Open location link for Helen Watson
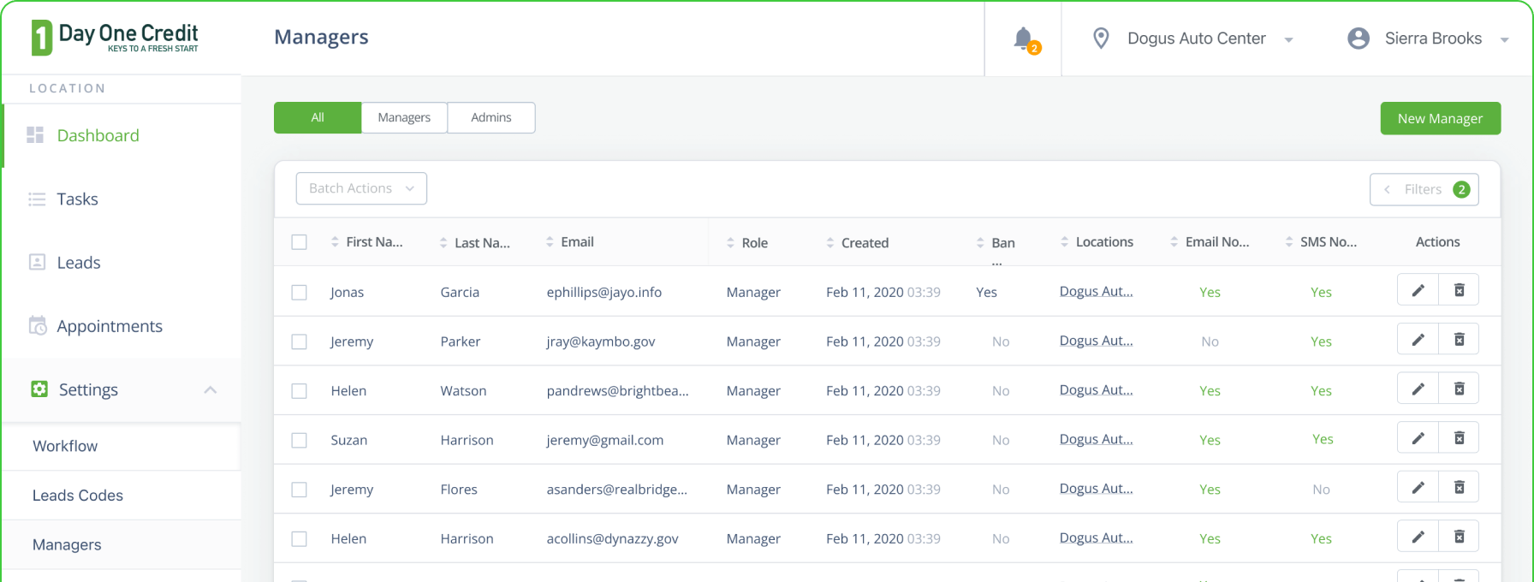This screenshot has width=1534, height=582. click(x=1096, y=389)
